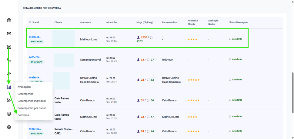Click the phone icon in sidebar
294x139 pixels.
pos(9,60)
